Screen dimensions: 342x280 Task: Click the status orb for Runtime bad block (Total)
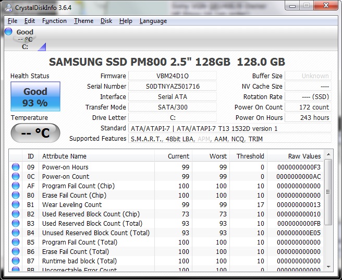click(16, 261)
